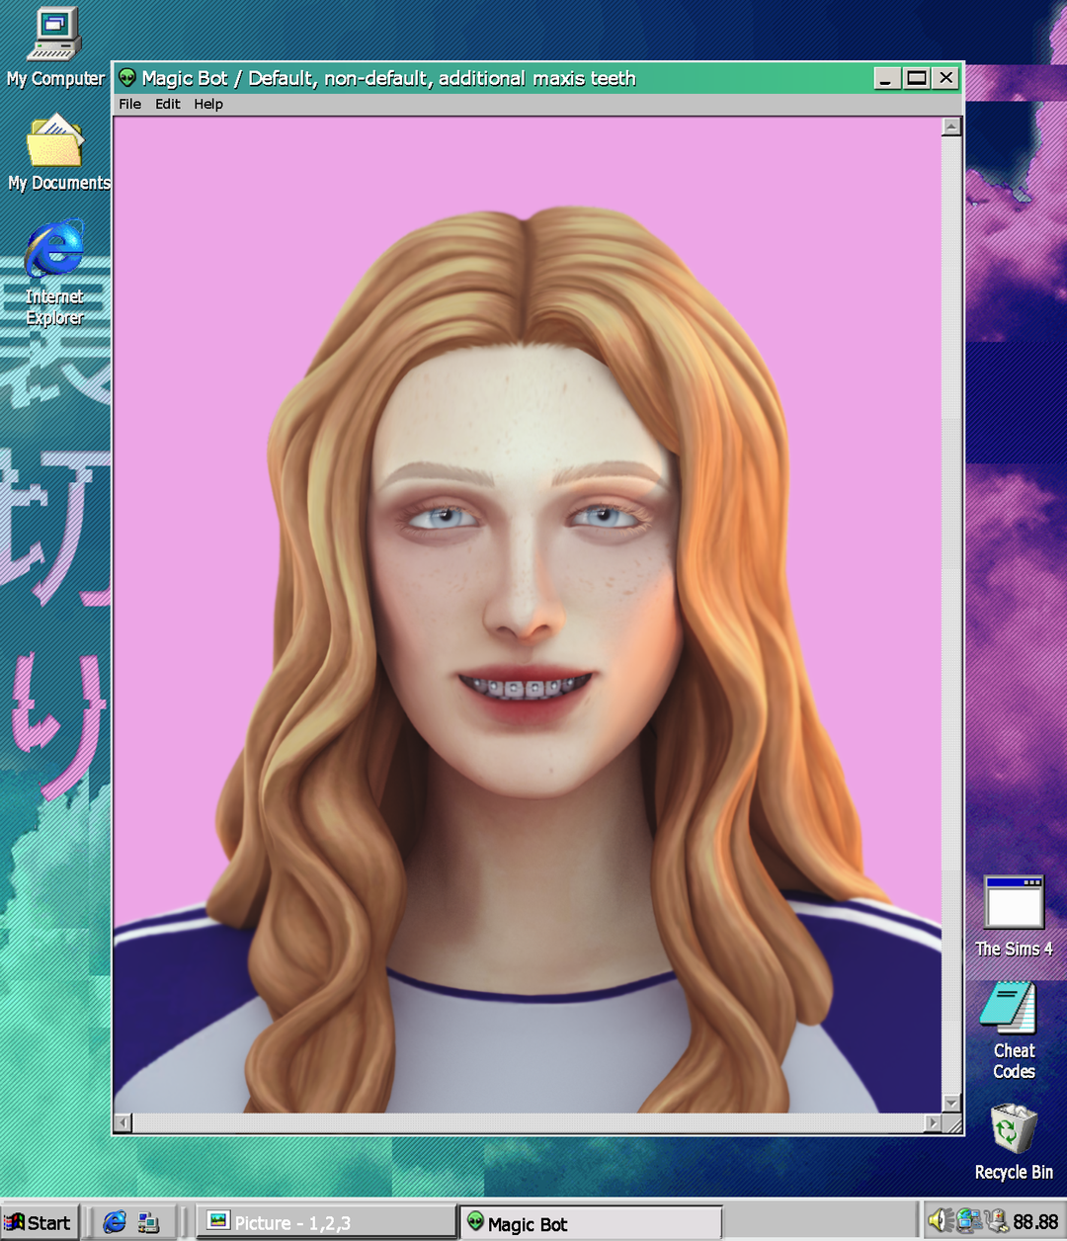Open the Cheat Codes notepad icon
The height and width of the screenshot is (1241, 1067).
[x=1009, y=1008]
